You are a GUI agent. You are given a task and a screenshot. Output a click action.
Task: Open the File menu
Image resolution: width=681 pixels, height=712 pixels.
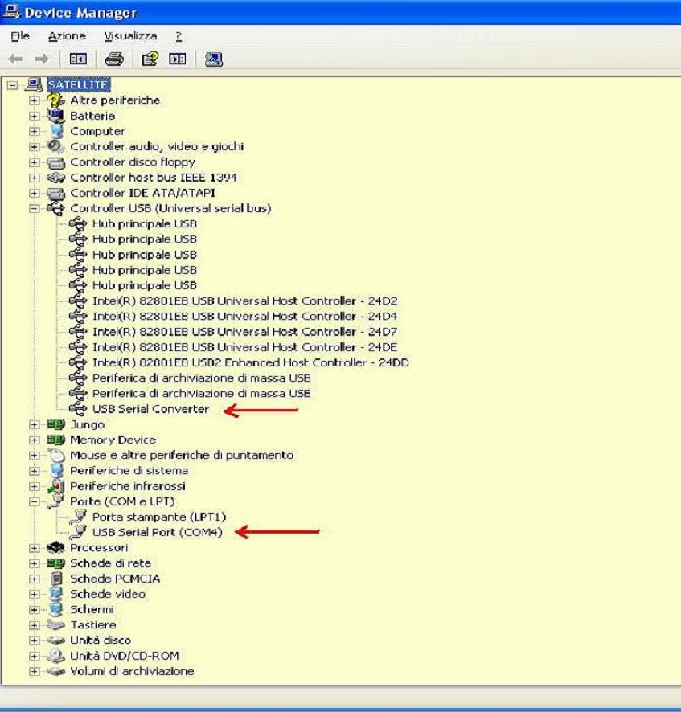coord(20,36)
